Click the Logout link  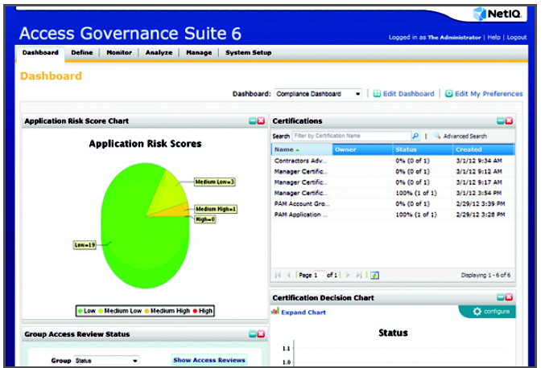pos(517,38)
